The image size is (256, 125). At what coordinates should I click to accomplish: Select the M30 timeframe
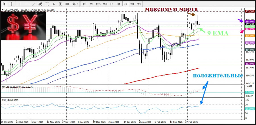click(x=105, y=4)
